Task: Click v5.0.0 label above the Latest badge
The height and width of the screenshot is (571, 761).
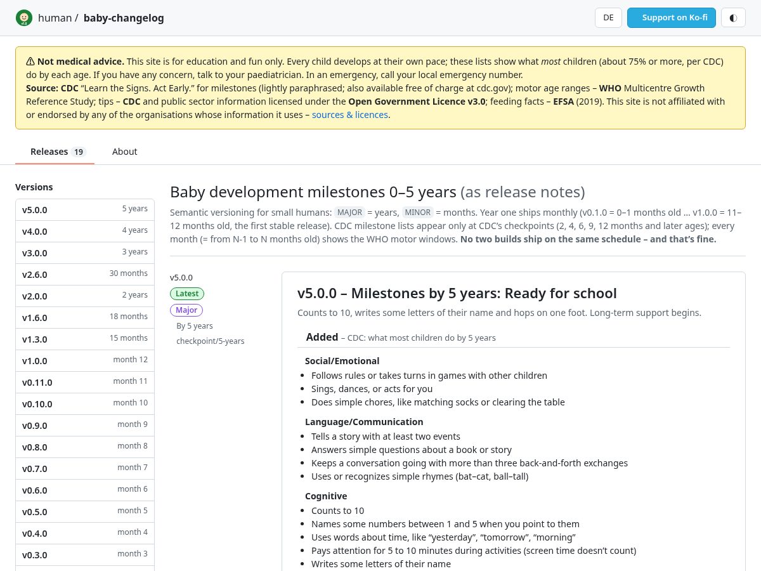Action: (x=181, y=277)
